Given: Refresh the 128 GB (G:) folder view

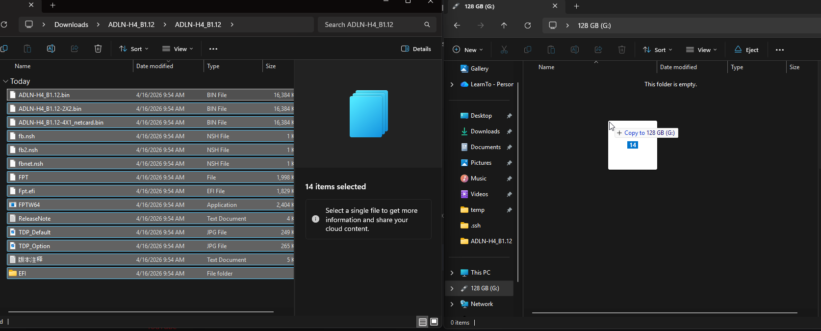Looking at the screenshot, I should [x=528, y=25].
